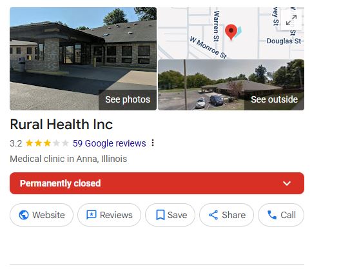Open the three-dot more options menu
The width and height of the screenshot is (341, 273).
pos(153,143)
